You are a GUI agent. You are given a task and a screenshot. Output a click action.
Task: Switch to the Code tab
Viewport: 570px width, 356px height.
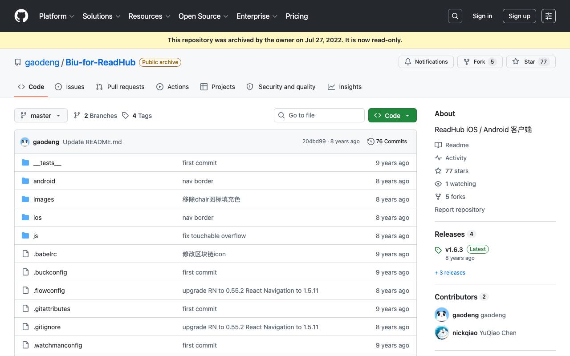pos(31,87)
